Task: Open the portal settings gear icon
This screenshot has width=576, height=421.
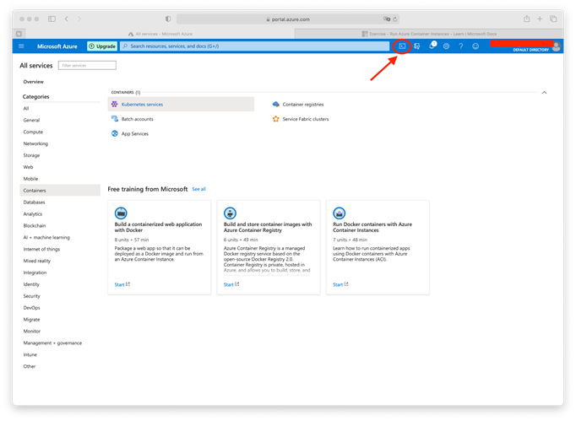Action: click(x=446, y=46)
